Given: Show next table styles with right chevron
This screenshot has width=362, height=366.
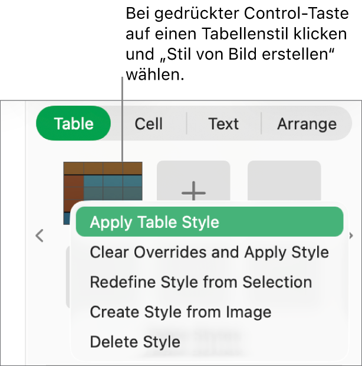Looking at the screenshot, I should [352, 236].
